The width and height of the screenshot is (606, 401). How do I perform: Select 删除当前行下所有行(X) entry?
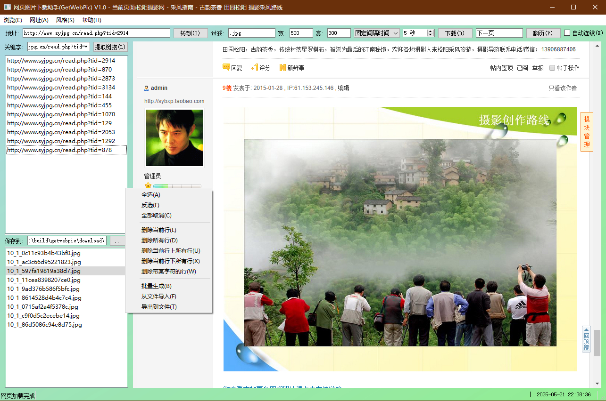point(169,261)
